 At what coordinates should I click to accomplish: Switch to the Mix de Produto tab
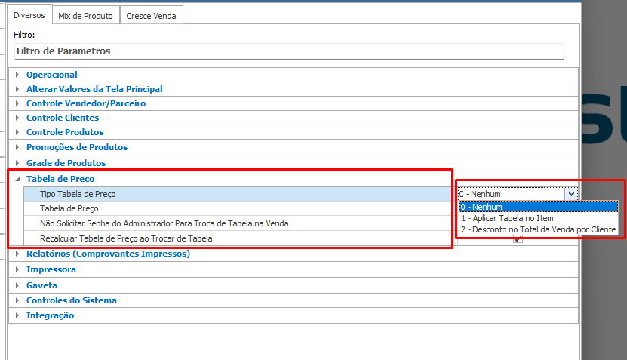click(86, 15)
